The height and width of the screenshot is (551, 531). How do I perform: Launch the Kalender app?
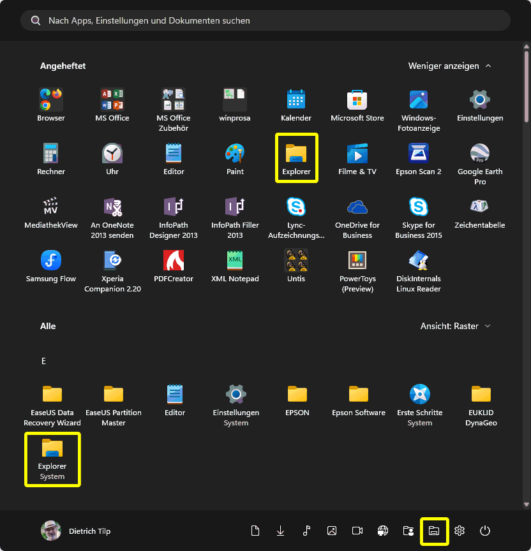tap(296, 105)
